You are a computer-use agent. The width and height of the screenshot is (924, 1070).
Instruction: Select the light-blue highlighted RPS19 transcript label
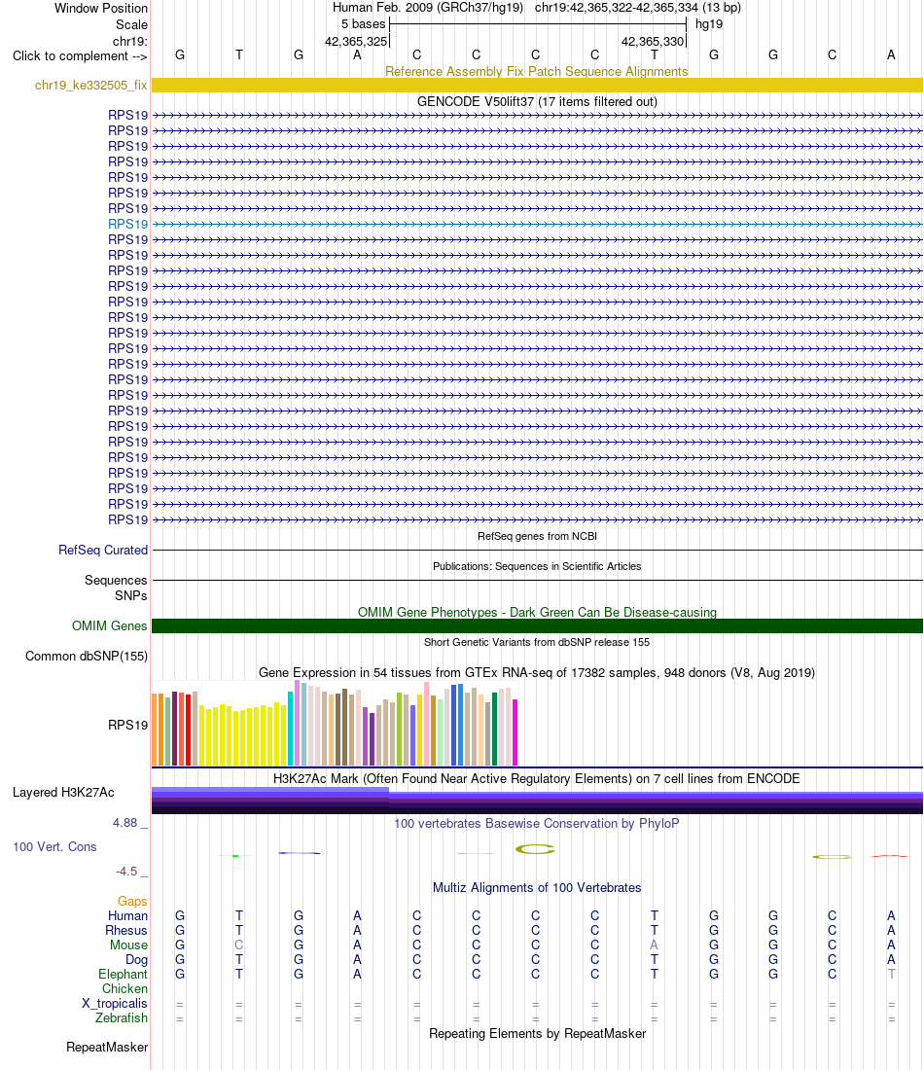click(x=127, y=224)
